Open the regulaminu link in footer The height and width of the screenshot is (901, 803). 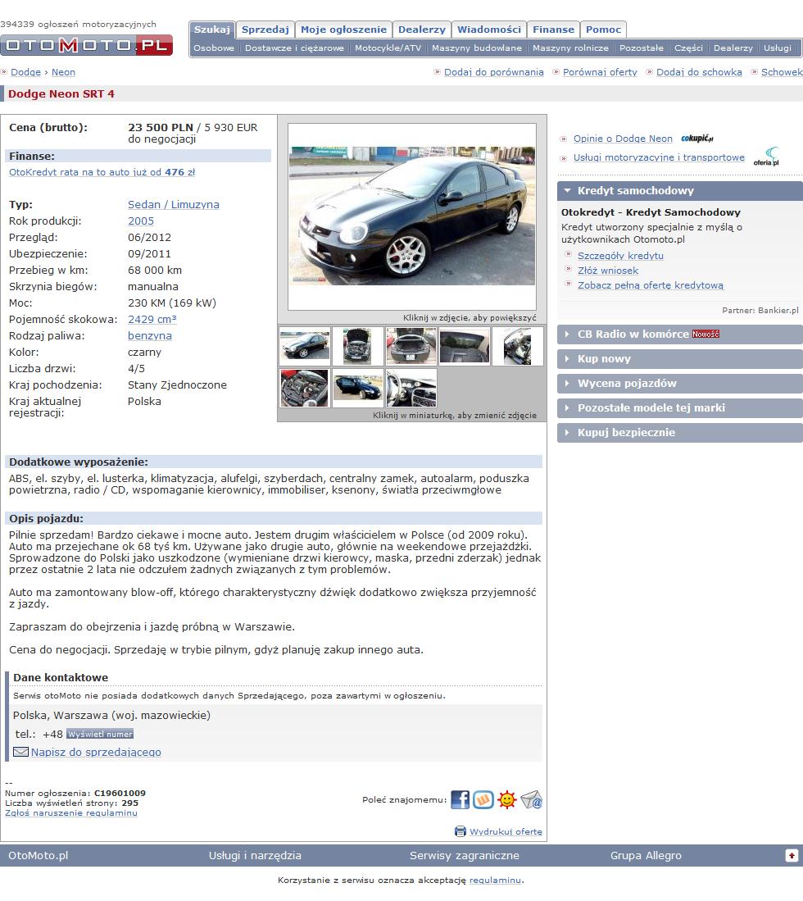tap(495, 880)
